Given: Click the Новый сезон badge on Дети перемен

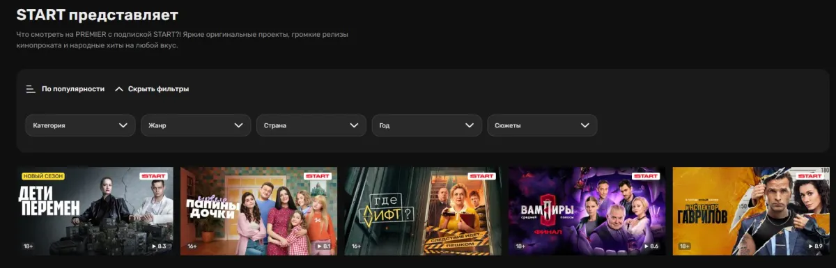Looking at the screenshot, I should [x=43, y=176].
